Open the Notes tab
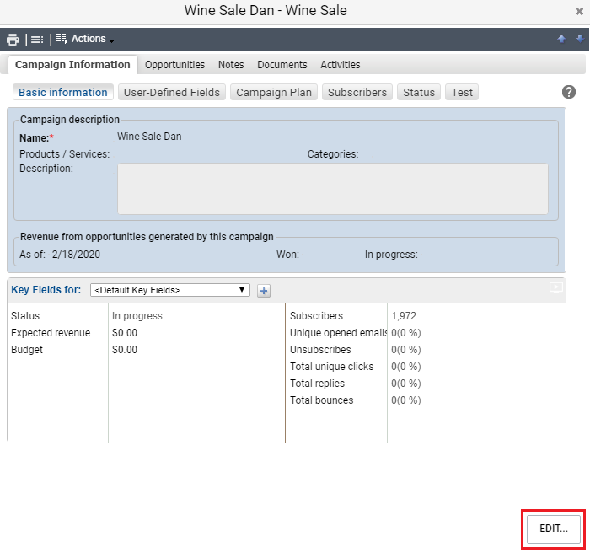590x553 pixels. [231, 65]
